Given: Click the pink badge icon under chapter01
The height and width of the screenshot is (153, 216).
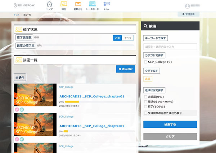Looking at the screenshot, I should (x=17, y=109).
